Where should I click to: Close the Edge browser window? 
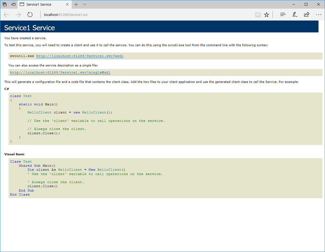319,4
